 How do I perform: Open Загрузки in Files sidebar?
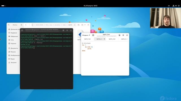pyautogui.click(x=14, y=63)
